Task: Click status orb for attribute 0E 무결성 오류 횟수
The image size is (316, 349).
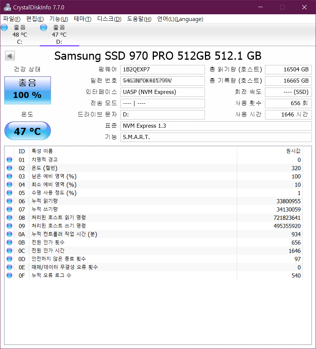Action: click(9, 267)
